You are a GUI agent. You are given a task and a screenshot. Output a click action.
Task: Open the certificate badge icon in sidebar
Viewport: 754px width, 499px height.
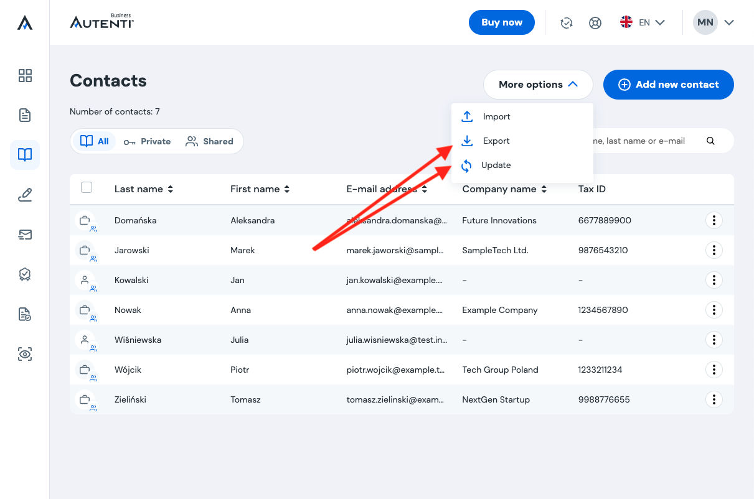tap(25, 274)
